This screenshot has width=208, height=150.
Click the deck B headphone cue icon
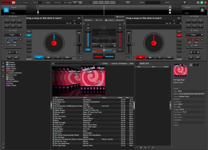point(120,50)
